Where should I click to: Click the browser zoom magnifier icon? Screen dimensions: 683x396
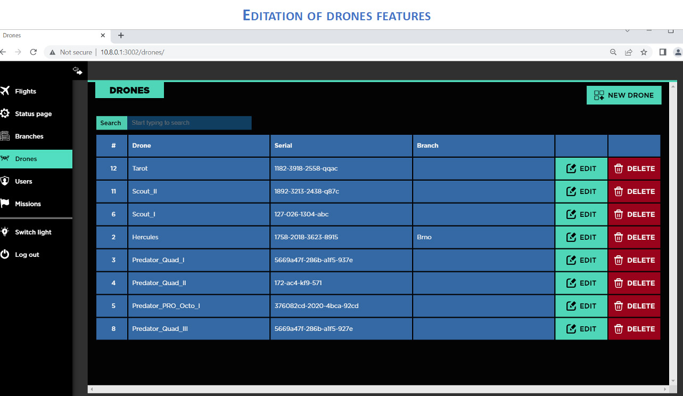[x=613, y=52]
